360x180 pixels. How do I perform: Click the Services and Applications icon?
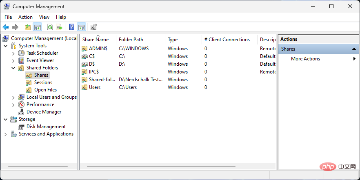pyautogui.click(x=14, y=134)
